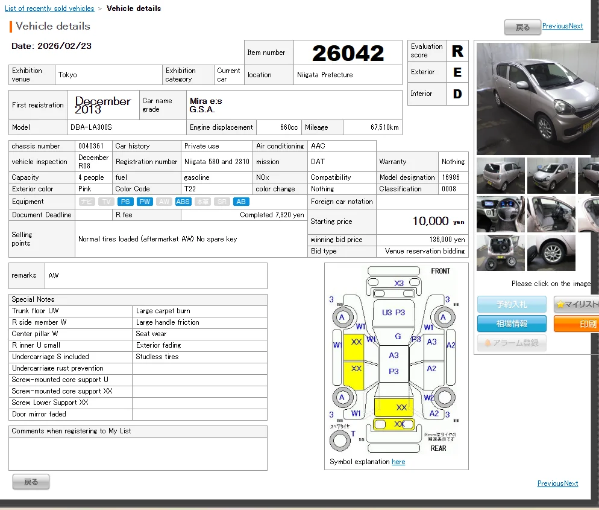The image size is (599, 510).
Task: Click the greyed-out TV equipment badge
Action: pyautogui.click(x=106, y=202)
